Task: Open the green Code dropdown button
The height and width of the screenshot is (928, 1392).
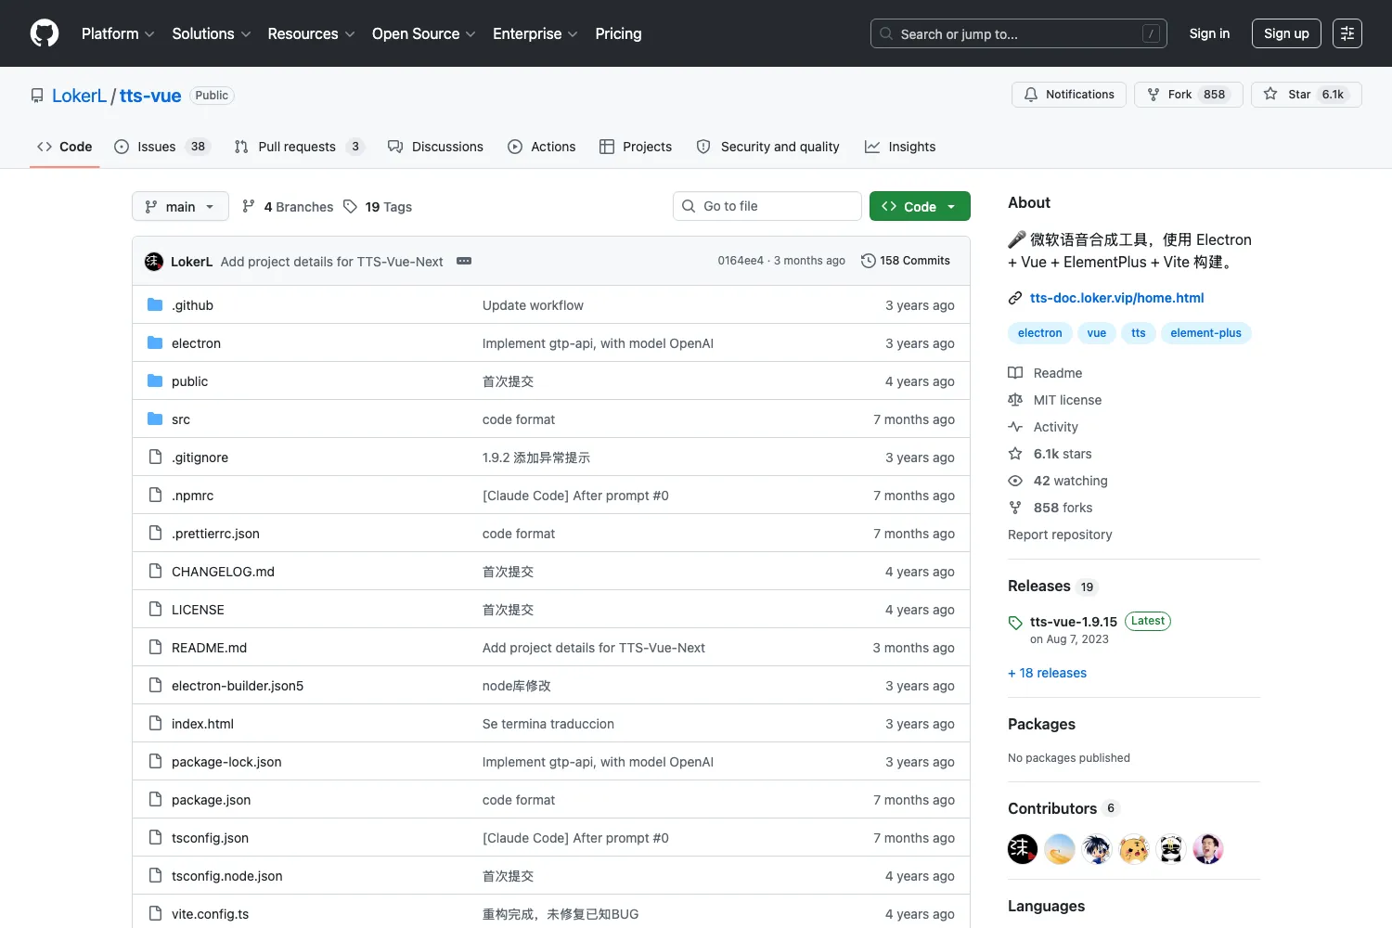Action: [x=920, y=206]
